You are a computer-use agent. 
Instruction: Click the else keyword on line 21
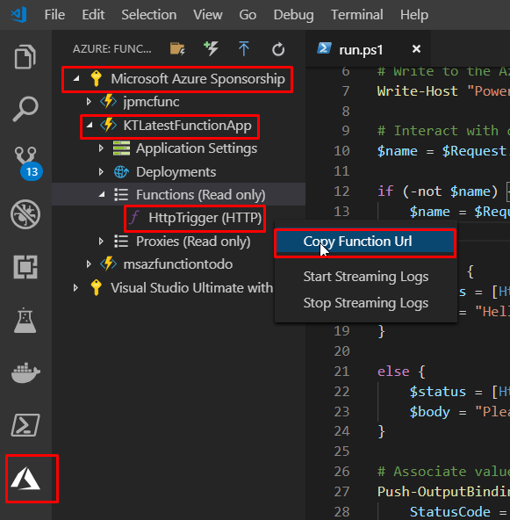(393, 371)
